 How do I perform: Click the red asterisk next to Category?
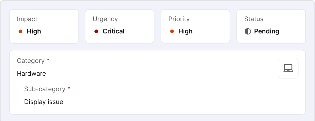(x=48, y=60)
